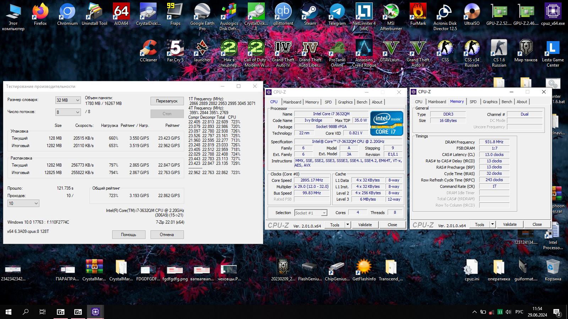The image size is (568, 319).
Task: Open the cpuz_x64.exe icon
Action: 553,14
